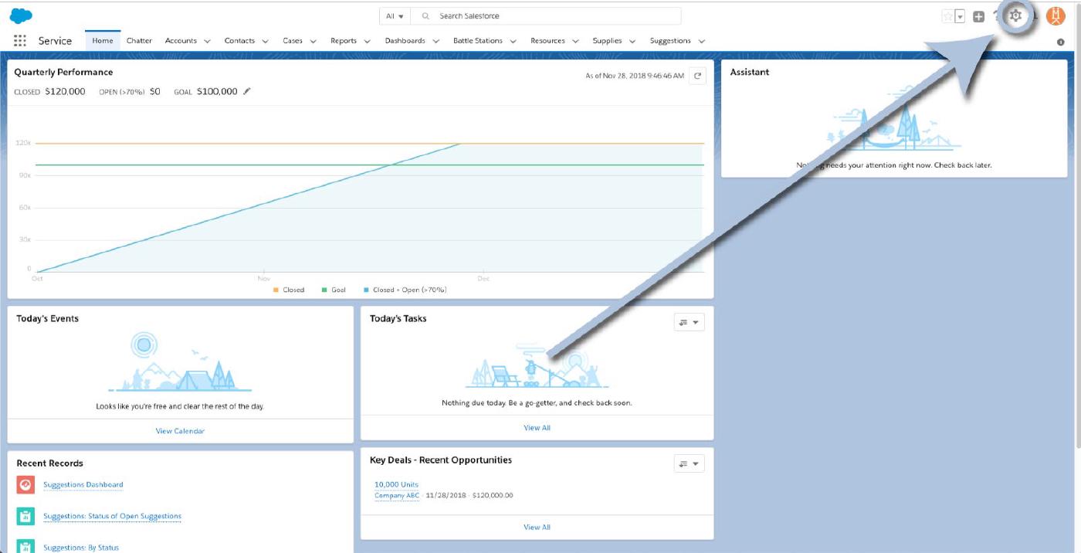Open the View Calendar link
This screenshot has width=1081, height=553.
tap(180, 431)
